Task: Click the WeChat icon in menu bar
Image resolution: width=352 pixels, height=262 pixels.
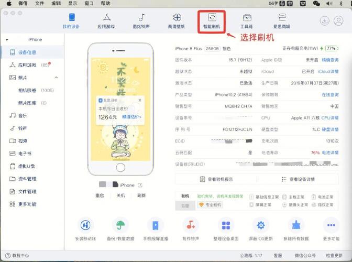Action: click(x=316, y=3)
